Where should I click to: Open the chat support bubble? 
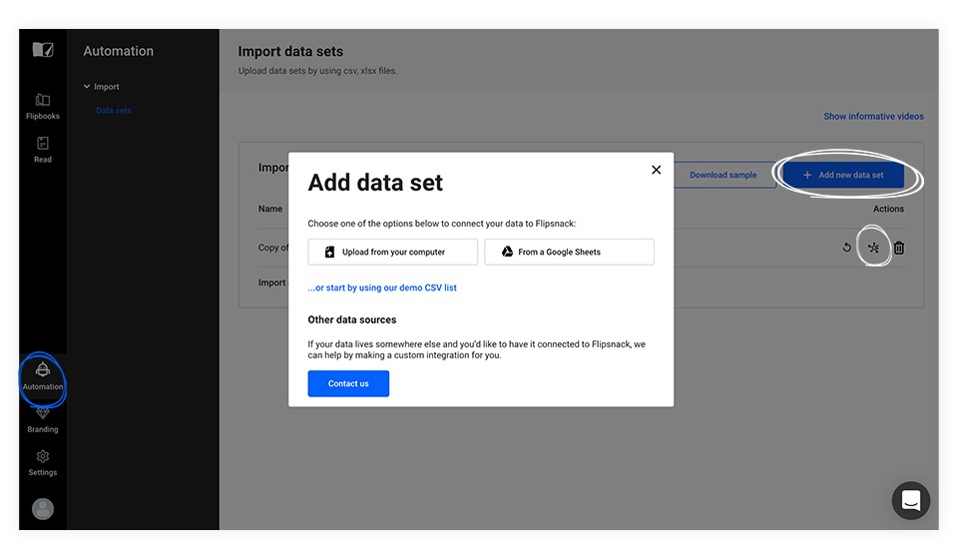[910, 500]
